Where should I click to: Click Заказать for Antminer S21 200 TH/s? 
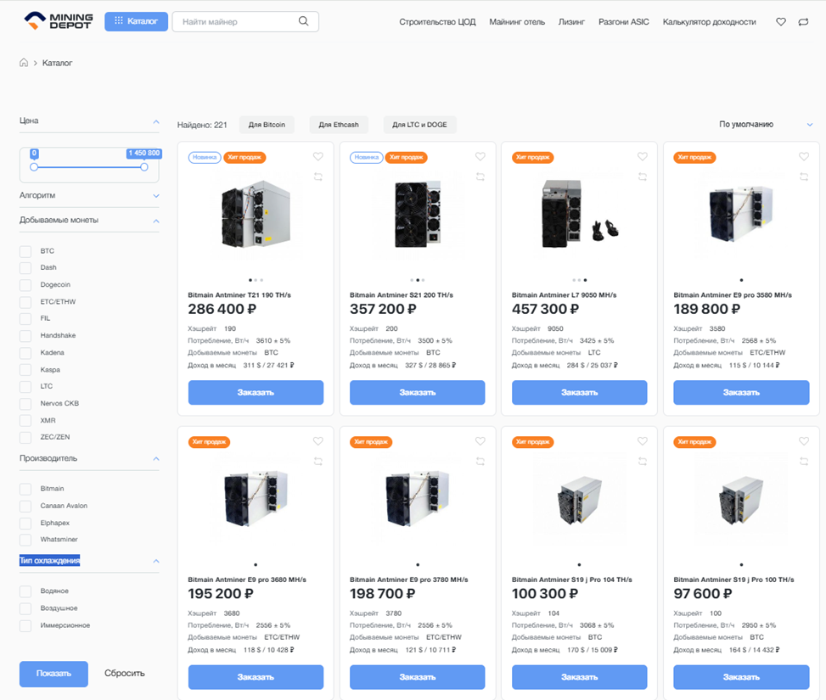point(417,392)
